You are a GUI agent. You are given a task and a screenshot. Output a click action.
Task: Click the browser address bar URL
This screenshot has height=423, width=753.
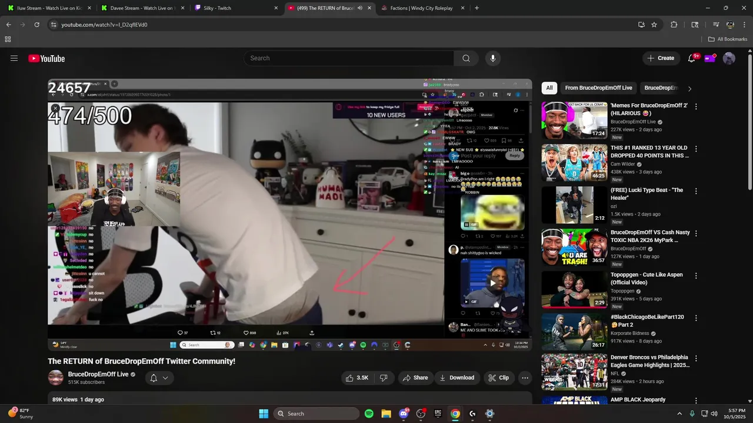click(105, 25)
